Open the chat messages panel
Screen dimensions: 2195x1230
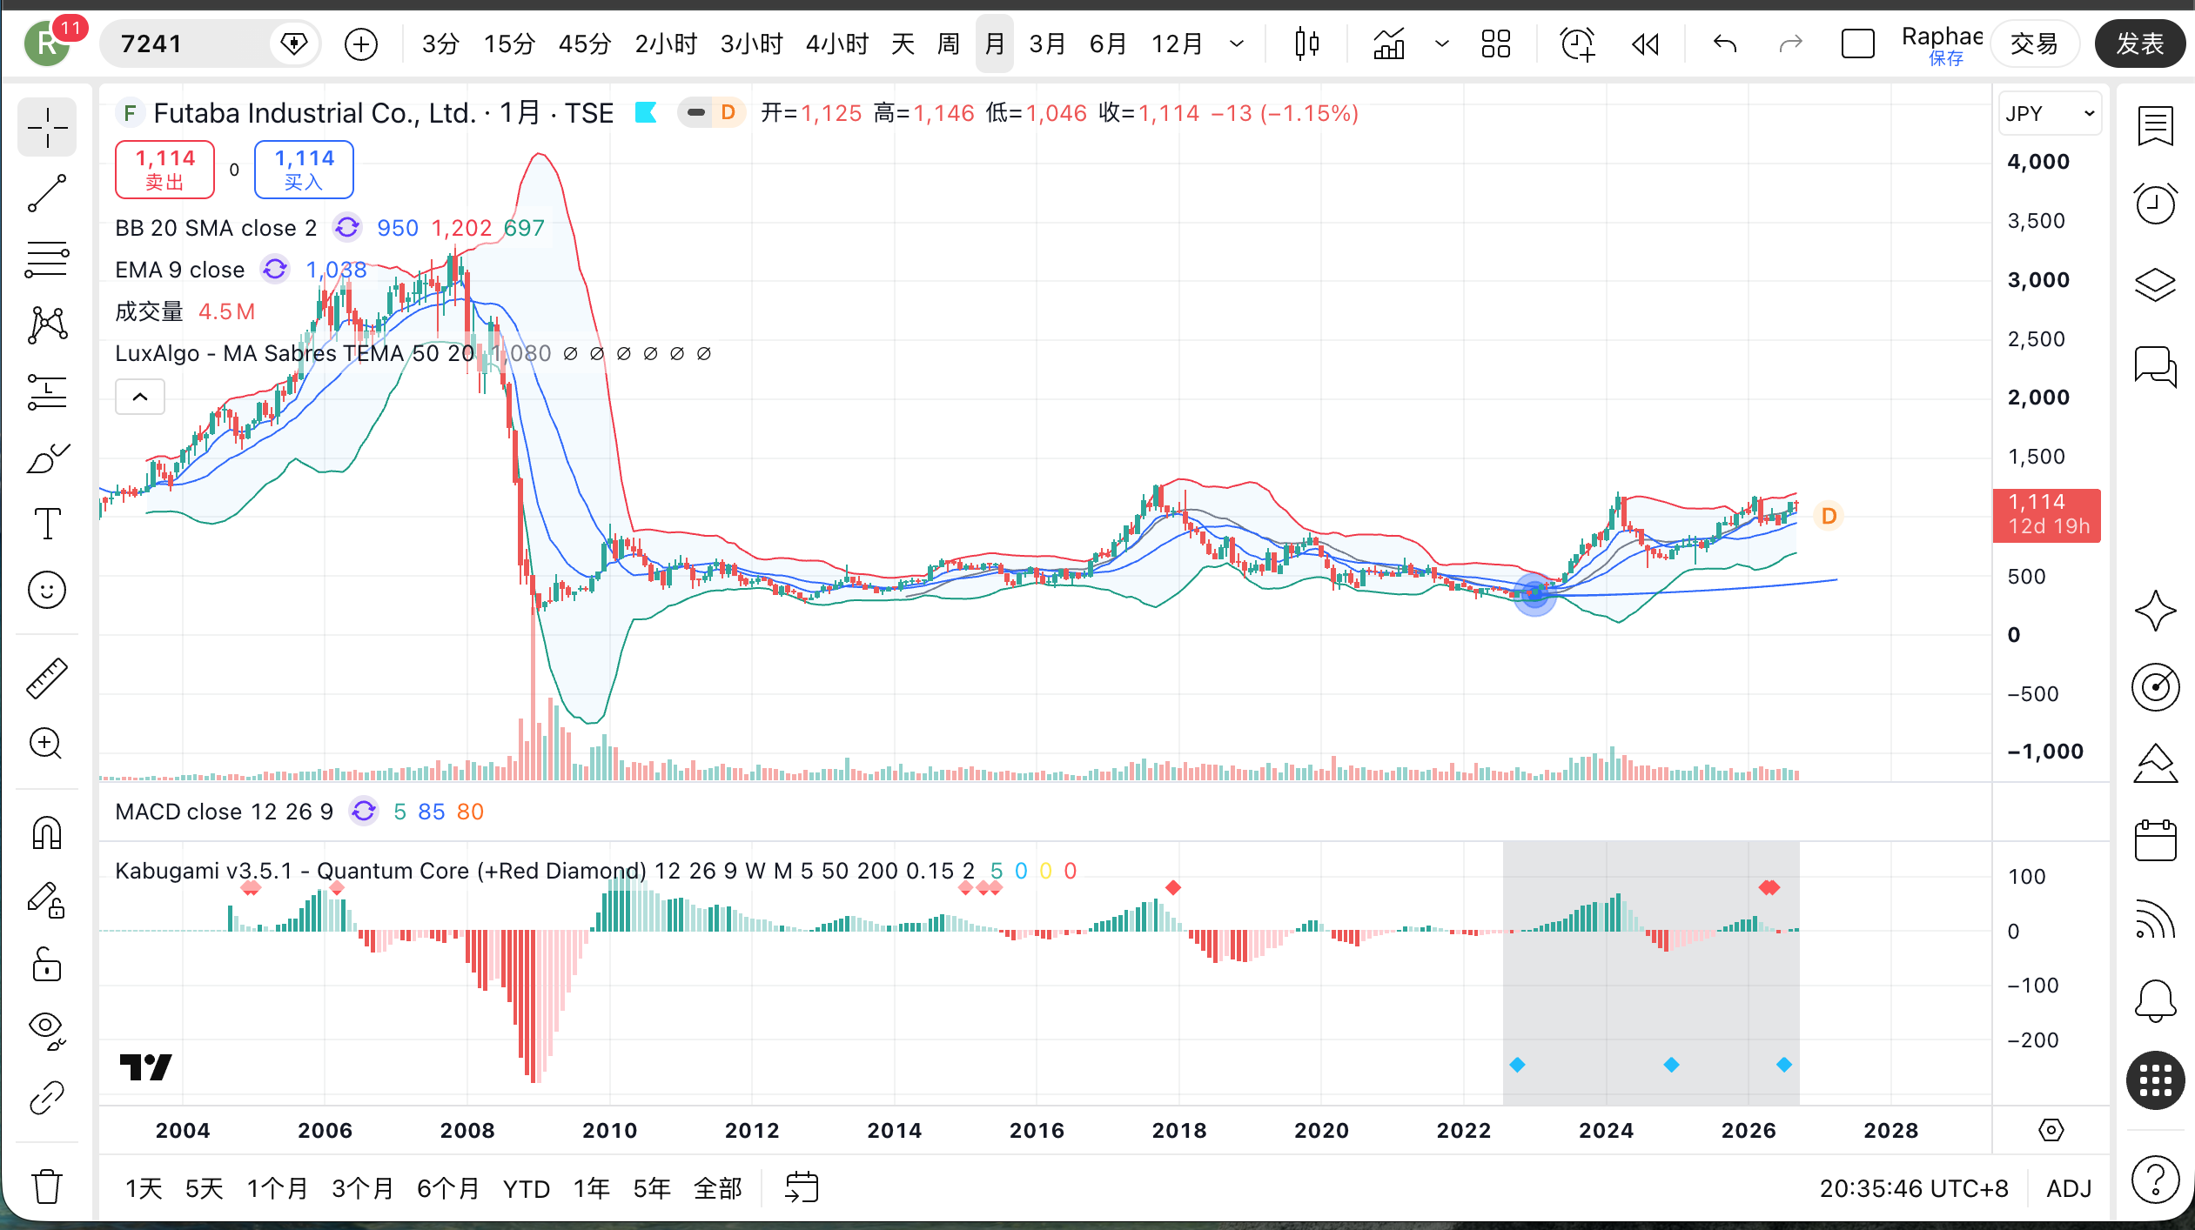coord(2155,365)
